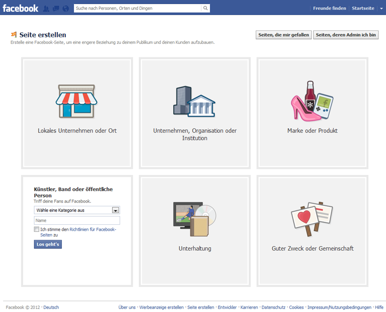386x312 pixels.
Task: Open the notifications globe icon
Action: (x=66, y=9)
